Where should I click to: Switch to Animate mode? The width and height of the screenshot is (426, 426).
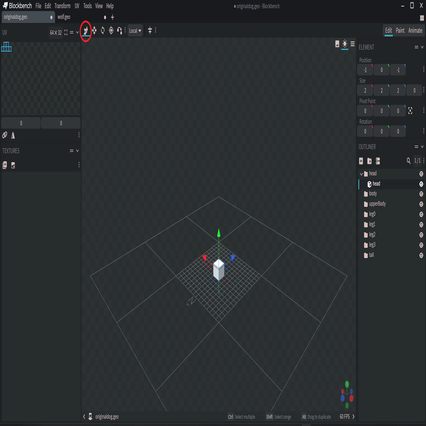point(415,30)
